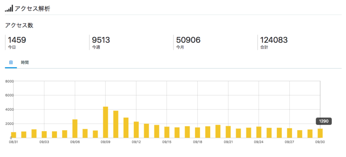Click the 6000 y-axis label
346x157 pixels.
[x=10, y=96]
